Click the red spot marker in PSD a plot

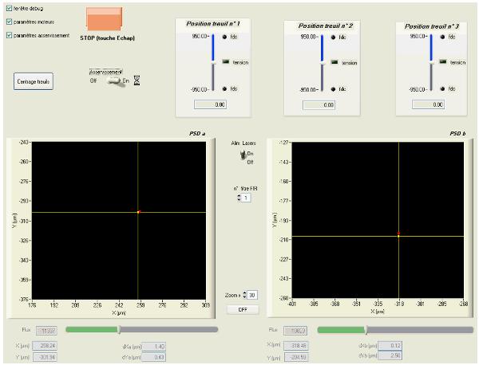pos(138,211)
